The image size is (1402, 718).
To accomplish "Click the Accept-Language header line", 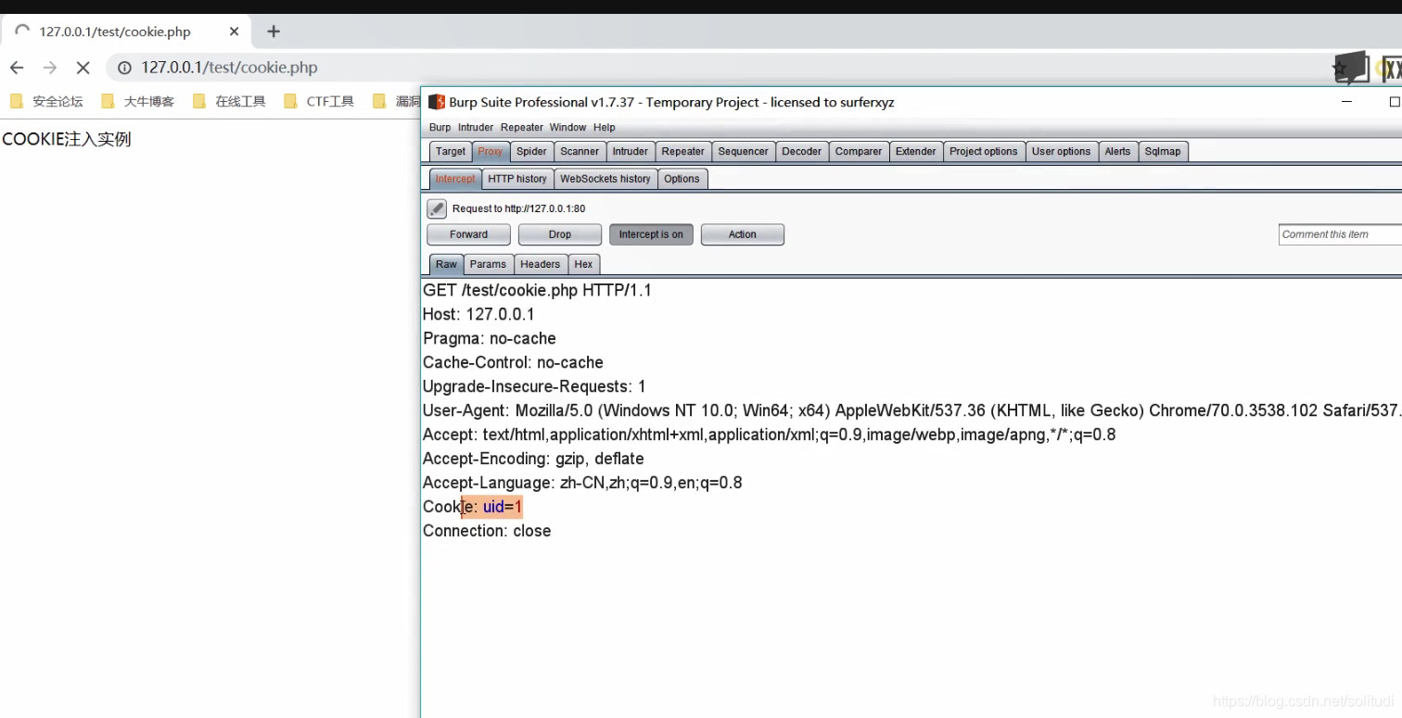I will [x=582, y=483].
